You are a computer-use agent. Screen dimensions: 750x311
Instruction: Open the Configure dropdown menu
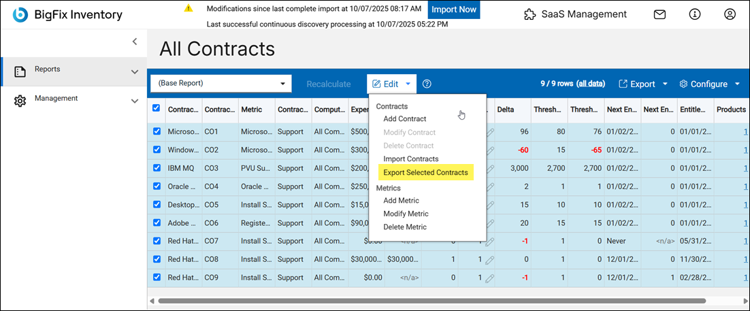coord(710,84)
